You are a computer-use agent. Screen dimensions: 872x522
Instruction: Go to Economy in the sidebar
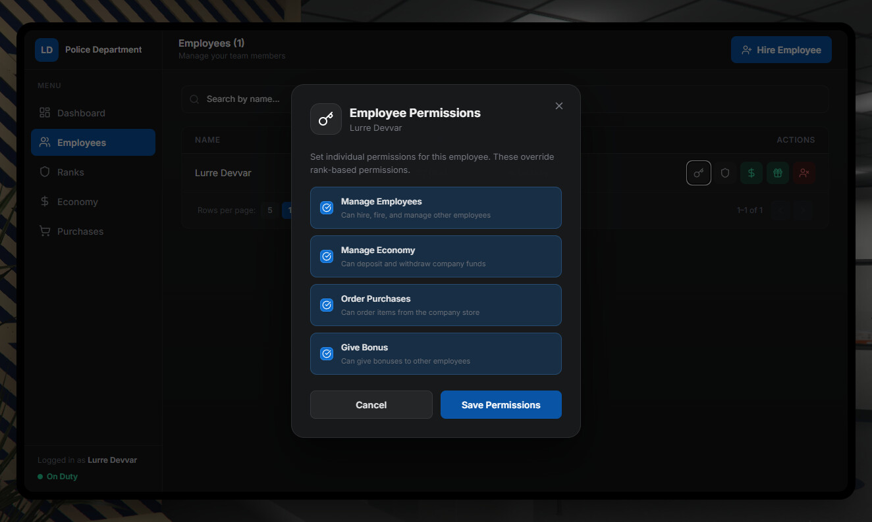coord(93,202)
